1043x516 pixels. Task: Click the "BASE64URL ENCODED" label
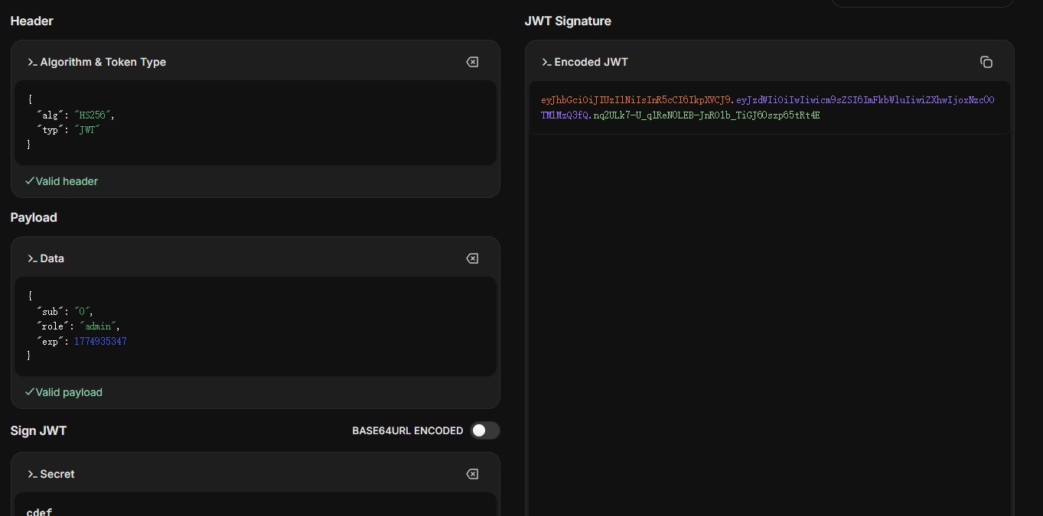408,430
